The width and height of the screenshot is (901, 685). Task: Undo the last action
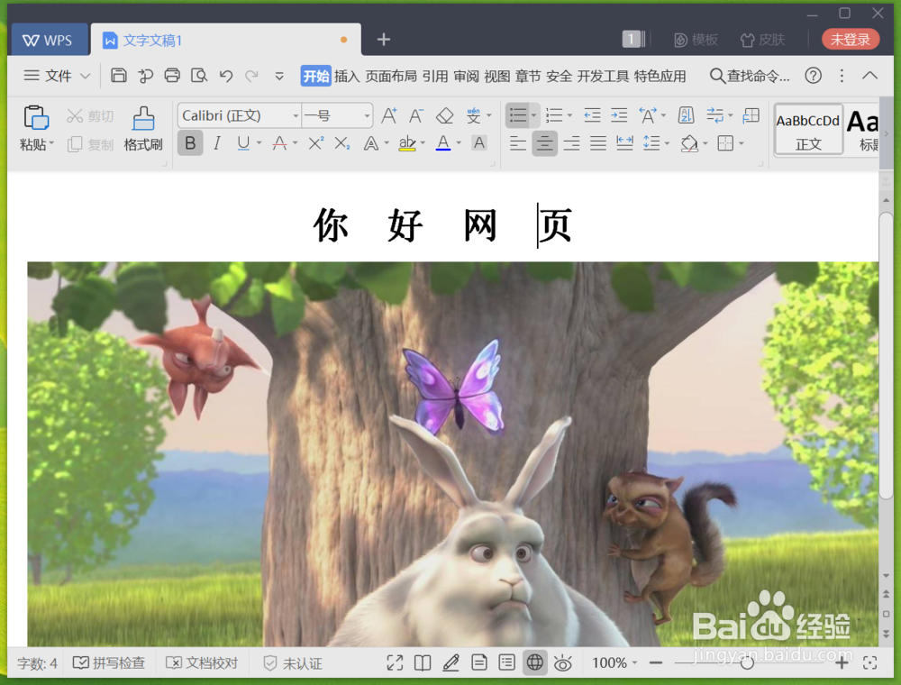(x=226, y=76)
